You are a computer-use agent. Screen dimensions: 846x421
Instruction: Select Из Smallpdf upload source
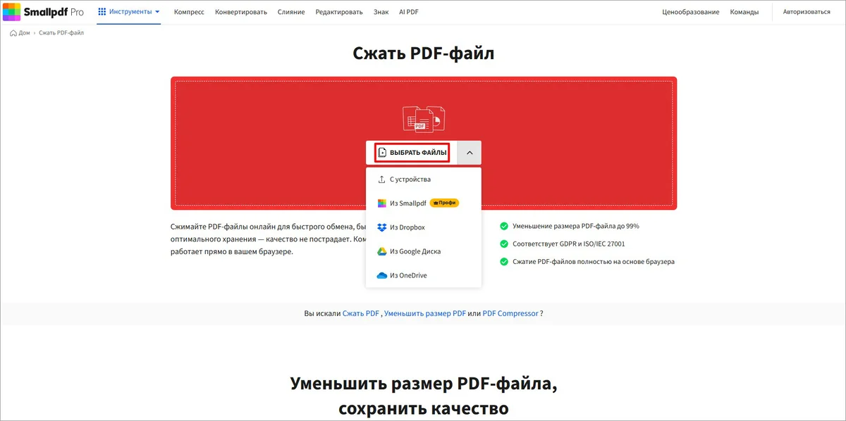pyautogui.click(x=424, y=203)
